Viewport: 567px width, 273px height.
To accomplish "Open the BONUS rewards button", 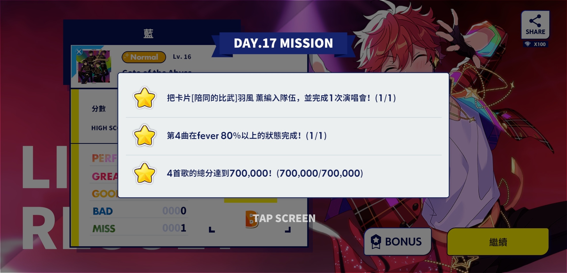I will click(397, 241).
